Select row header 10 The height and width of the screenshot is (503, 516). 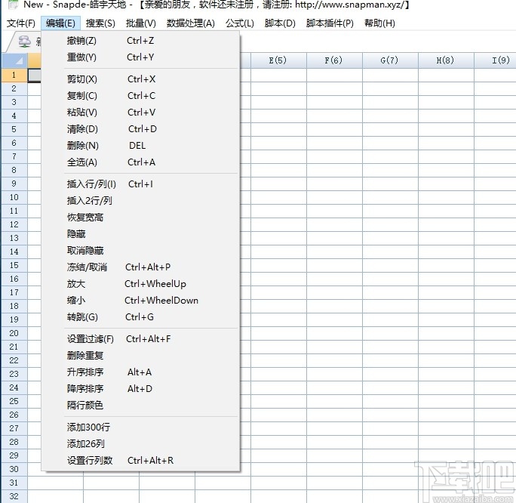pyautogui.click(x=14, y=197)
